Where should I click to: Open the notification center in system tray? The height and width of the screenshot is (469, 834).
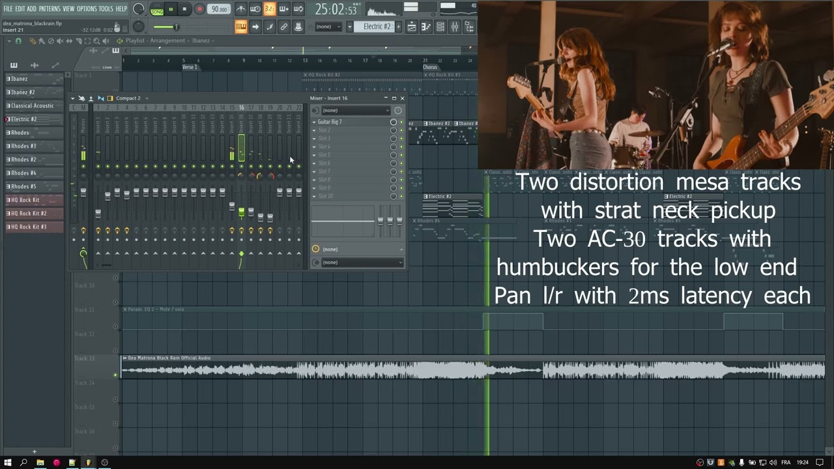[x=820, y=462]
